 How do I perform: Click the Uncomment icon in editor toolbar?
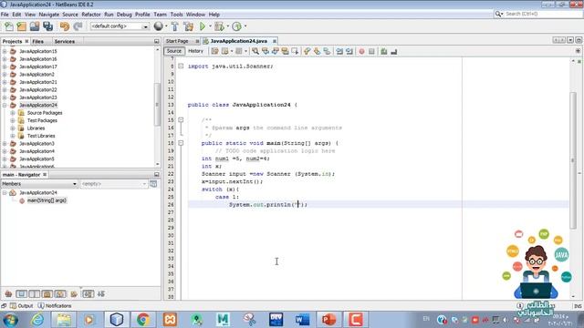click(x=393, y=51)
